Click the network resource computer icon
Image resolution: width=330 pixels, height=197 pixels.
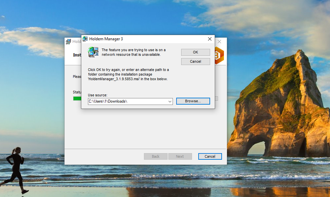click(x=93, y=52)
